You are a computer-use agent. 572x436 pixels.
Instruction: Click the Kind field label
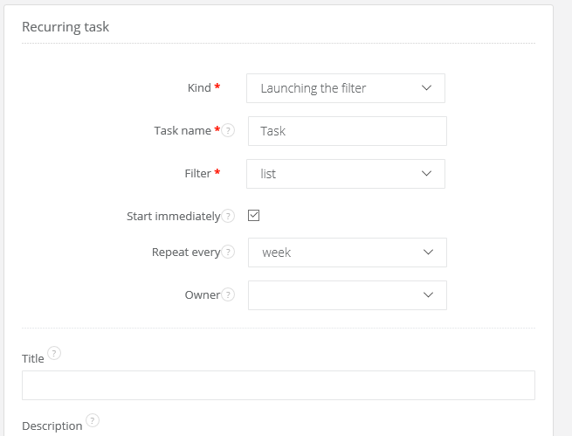click(x=199, y=87)
